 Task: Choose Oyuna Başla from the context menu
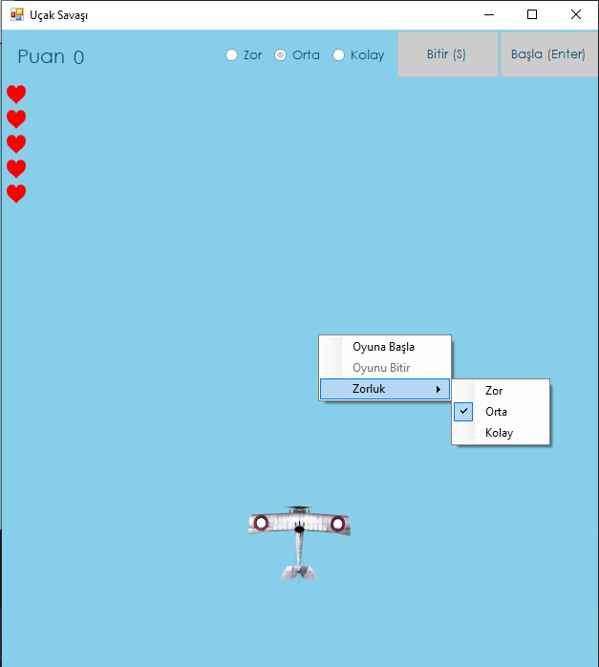coord(383,347)
